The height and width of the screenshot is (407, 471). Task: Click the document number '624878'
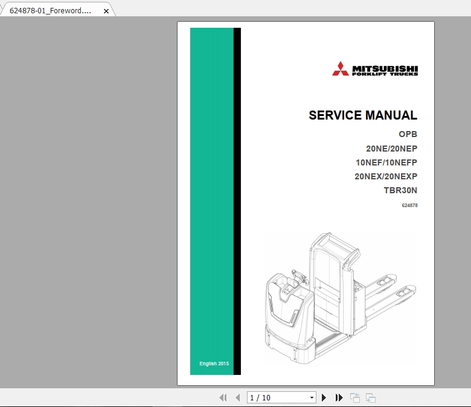pos(410,205)
